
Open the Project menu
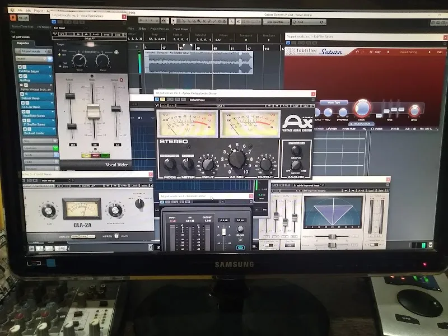tap(39, 11)
